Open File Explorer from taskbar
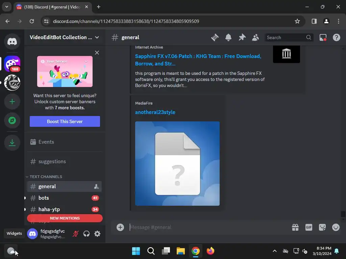346x259 pixels. tap(181, 251)
